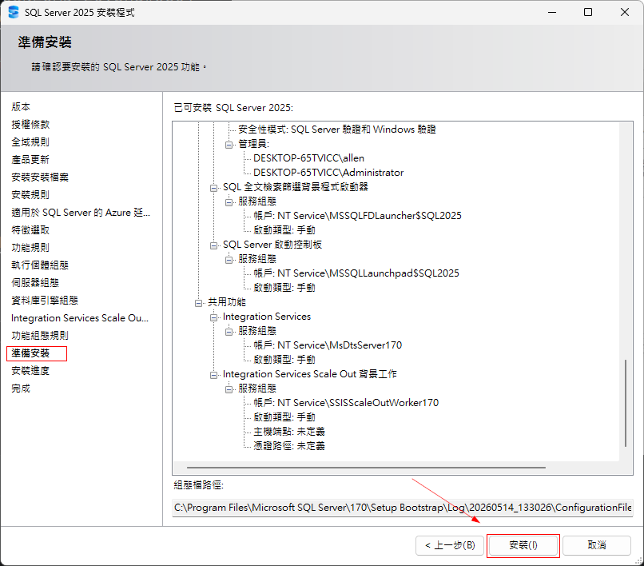Viewport: 644px width, 566px height.
Task: Select 帳戶: NT Service\MsDtsServer170 row
Action: [x=328, y=345]
